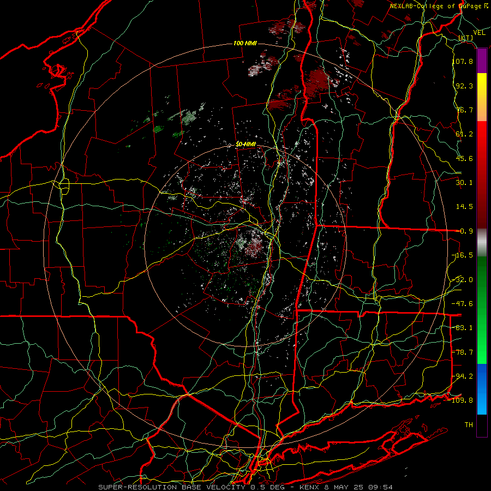
Task: Click the 50 NMI range ring label
Action: (245, 145)
